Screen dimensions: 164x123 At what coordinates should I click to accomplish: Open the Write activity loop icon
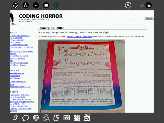pos(46,118)
